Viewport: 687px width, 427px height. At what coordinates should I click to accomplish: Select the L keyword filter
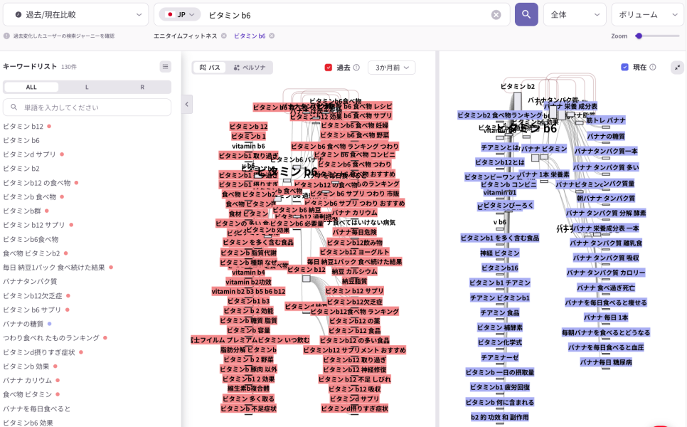coord(87,87)
